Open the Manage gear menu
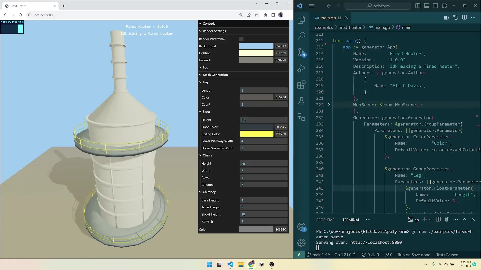The width and height of the screenshot is (481, 270). 301,243
